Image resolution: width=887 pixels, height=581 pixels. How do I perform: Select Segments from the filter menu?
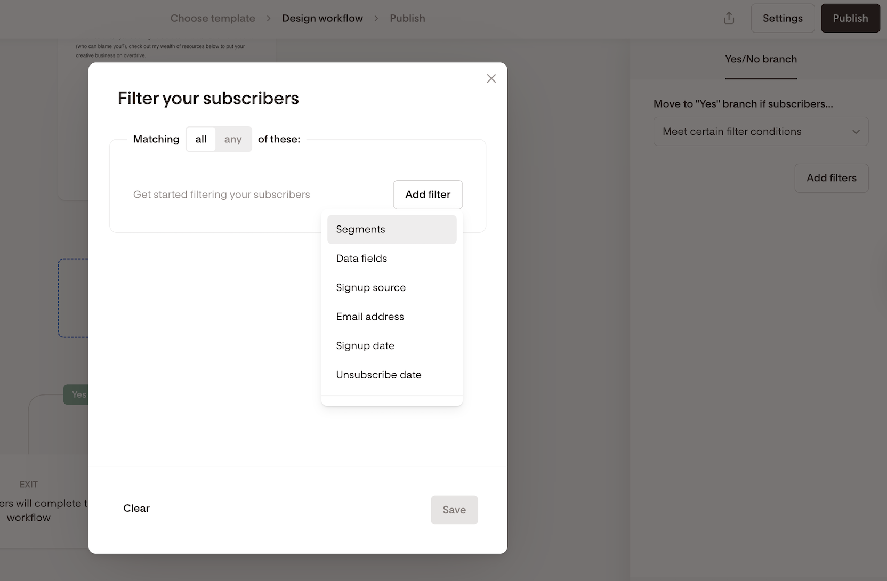click(392, 229)
